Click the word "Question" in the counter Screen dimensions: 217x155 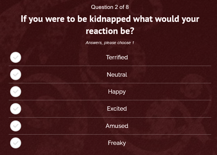(x=101, y=7)
